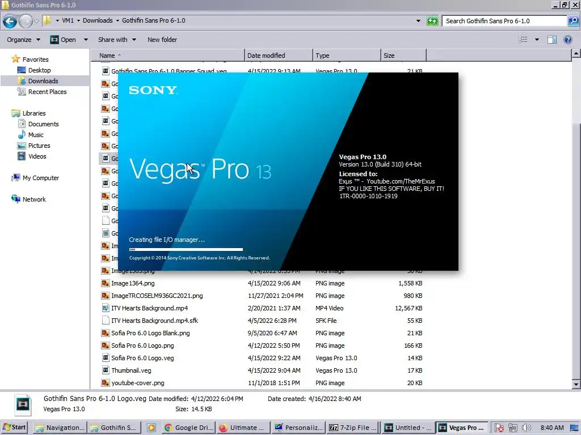Select the youtube-cover.png file

(137, 383)
